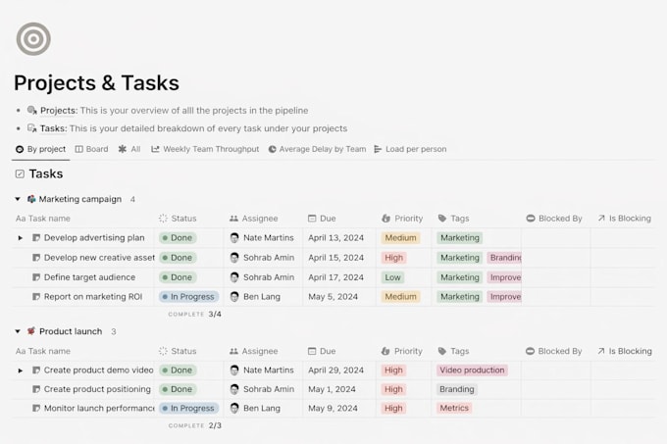Screen dimensions: 667x444
Task: Open the Tasks page link in bullet list
Action: coord(53,128)
